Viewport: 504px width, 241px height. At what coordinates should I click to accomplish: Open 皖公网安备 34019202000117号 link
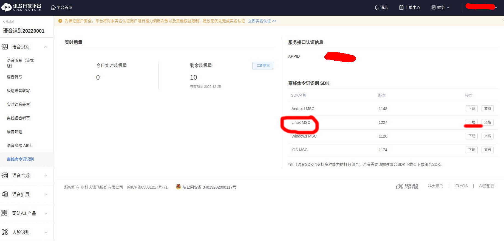(x=209, y=187)
